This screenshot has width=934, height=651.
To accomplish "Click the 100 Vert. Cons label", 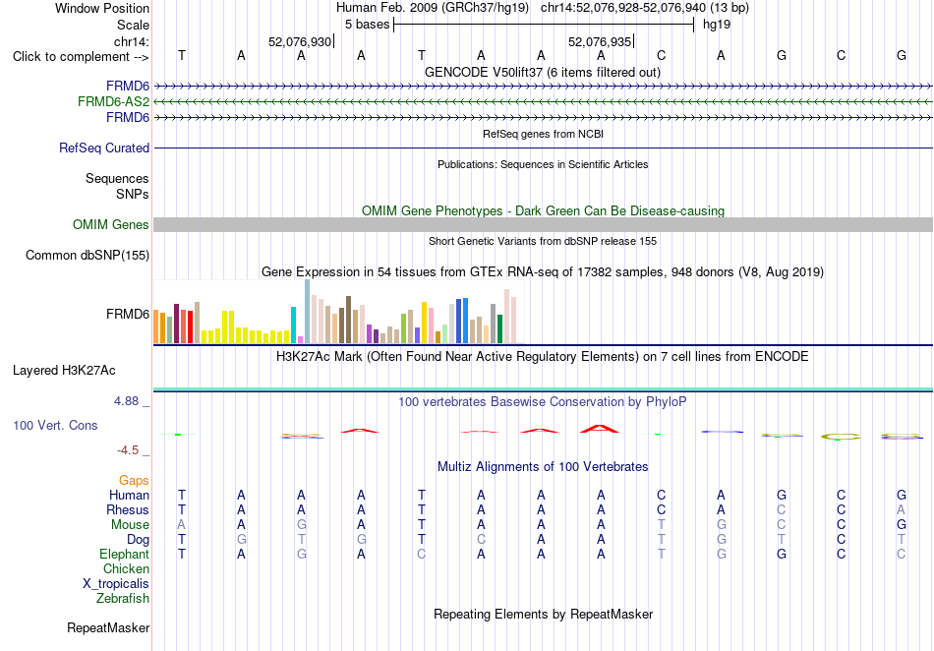I will [55, 425].
